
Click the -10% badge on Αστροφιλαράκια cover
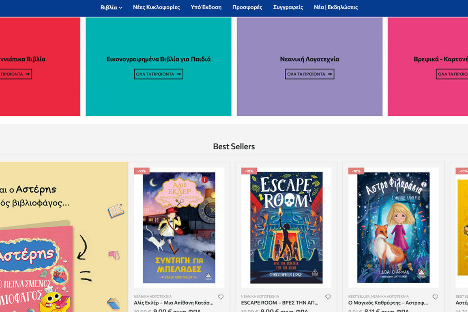coord(356,171)
